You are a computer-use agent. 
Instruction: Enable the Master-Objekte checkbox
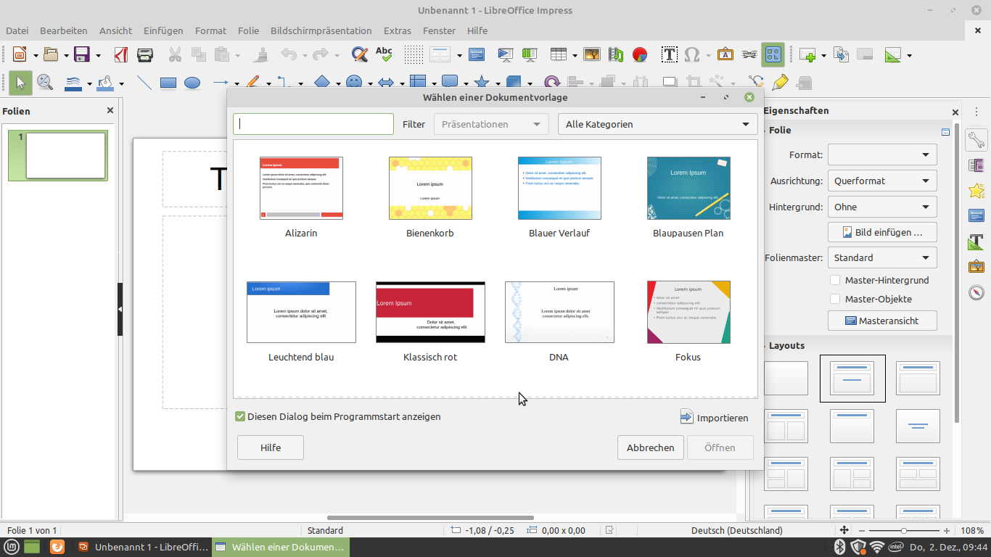[835, 299]
